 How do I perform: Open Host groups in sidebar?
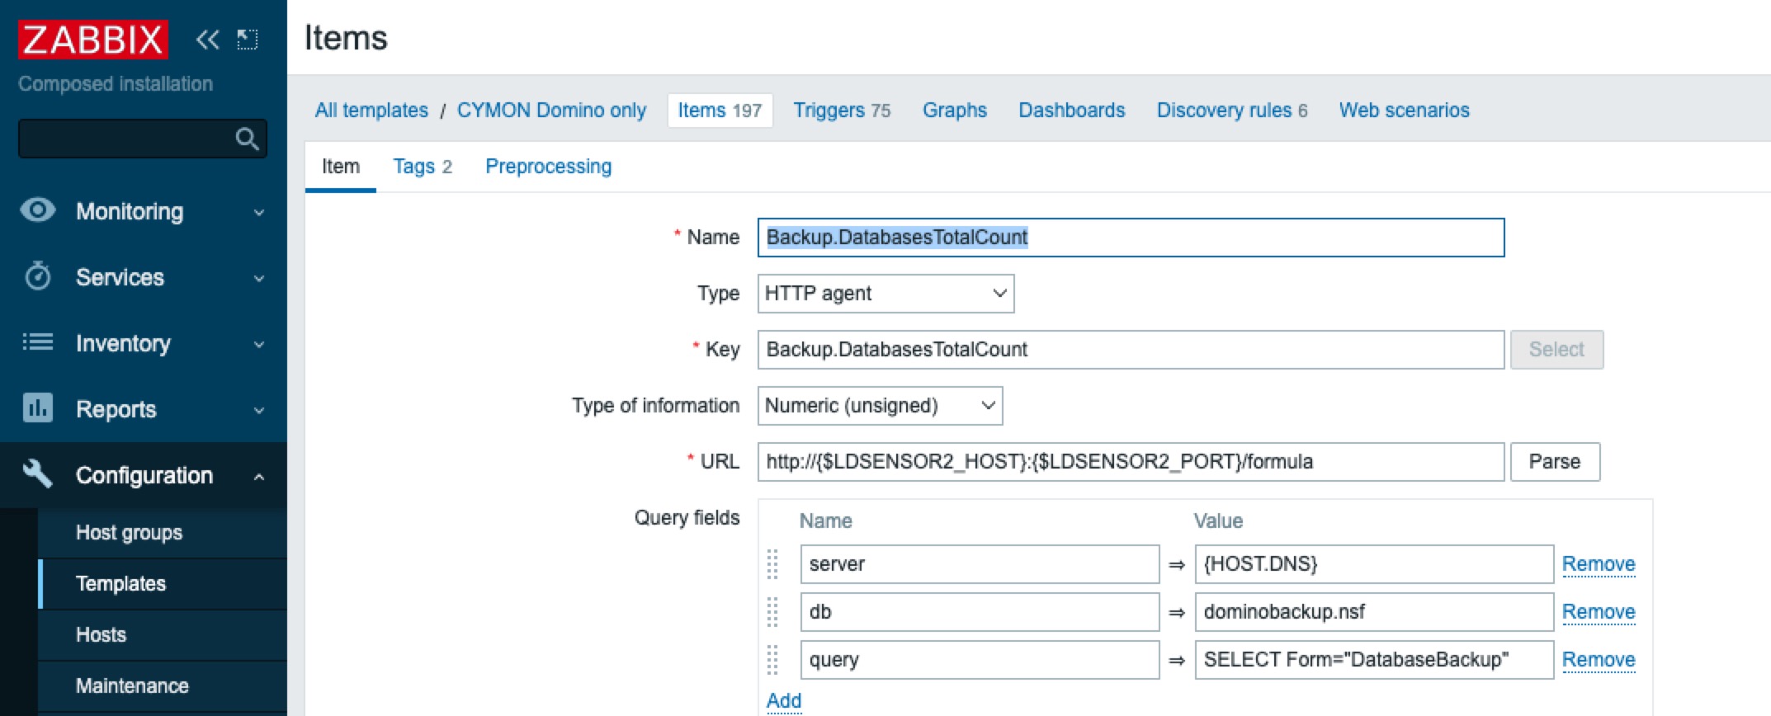coord(129,533)
